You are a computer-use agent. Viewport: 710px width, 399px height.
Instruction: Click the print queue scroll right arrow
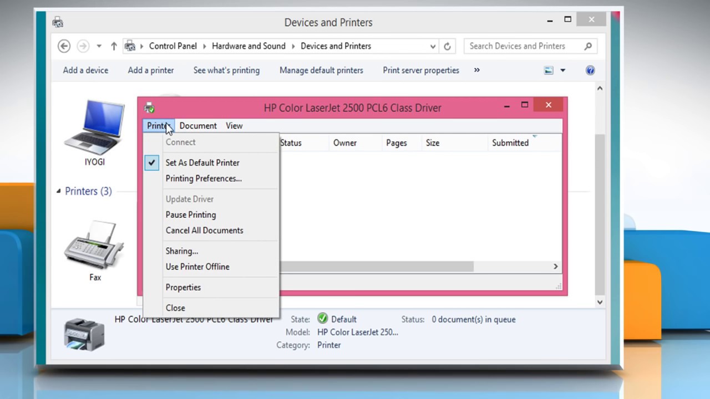555,267
